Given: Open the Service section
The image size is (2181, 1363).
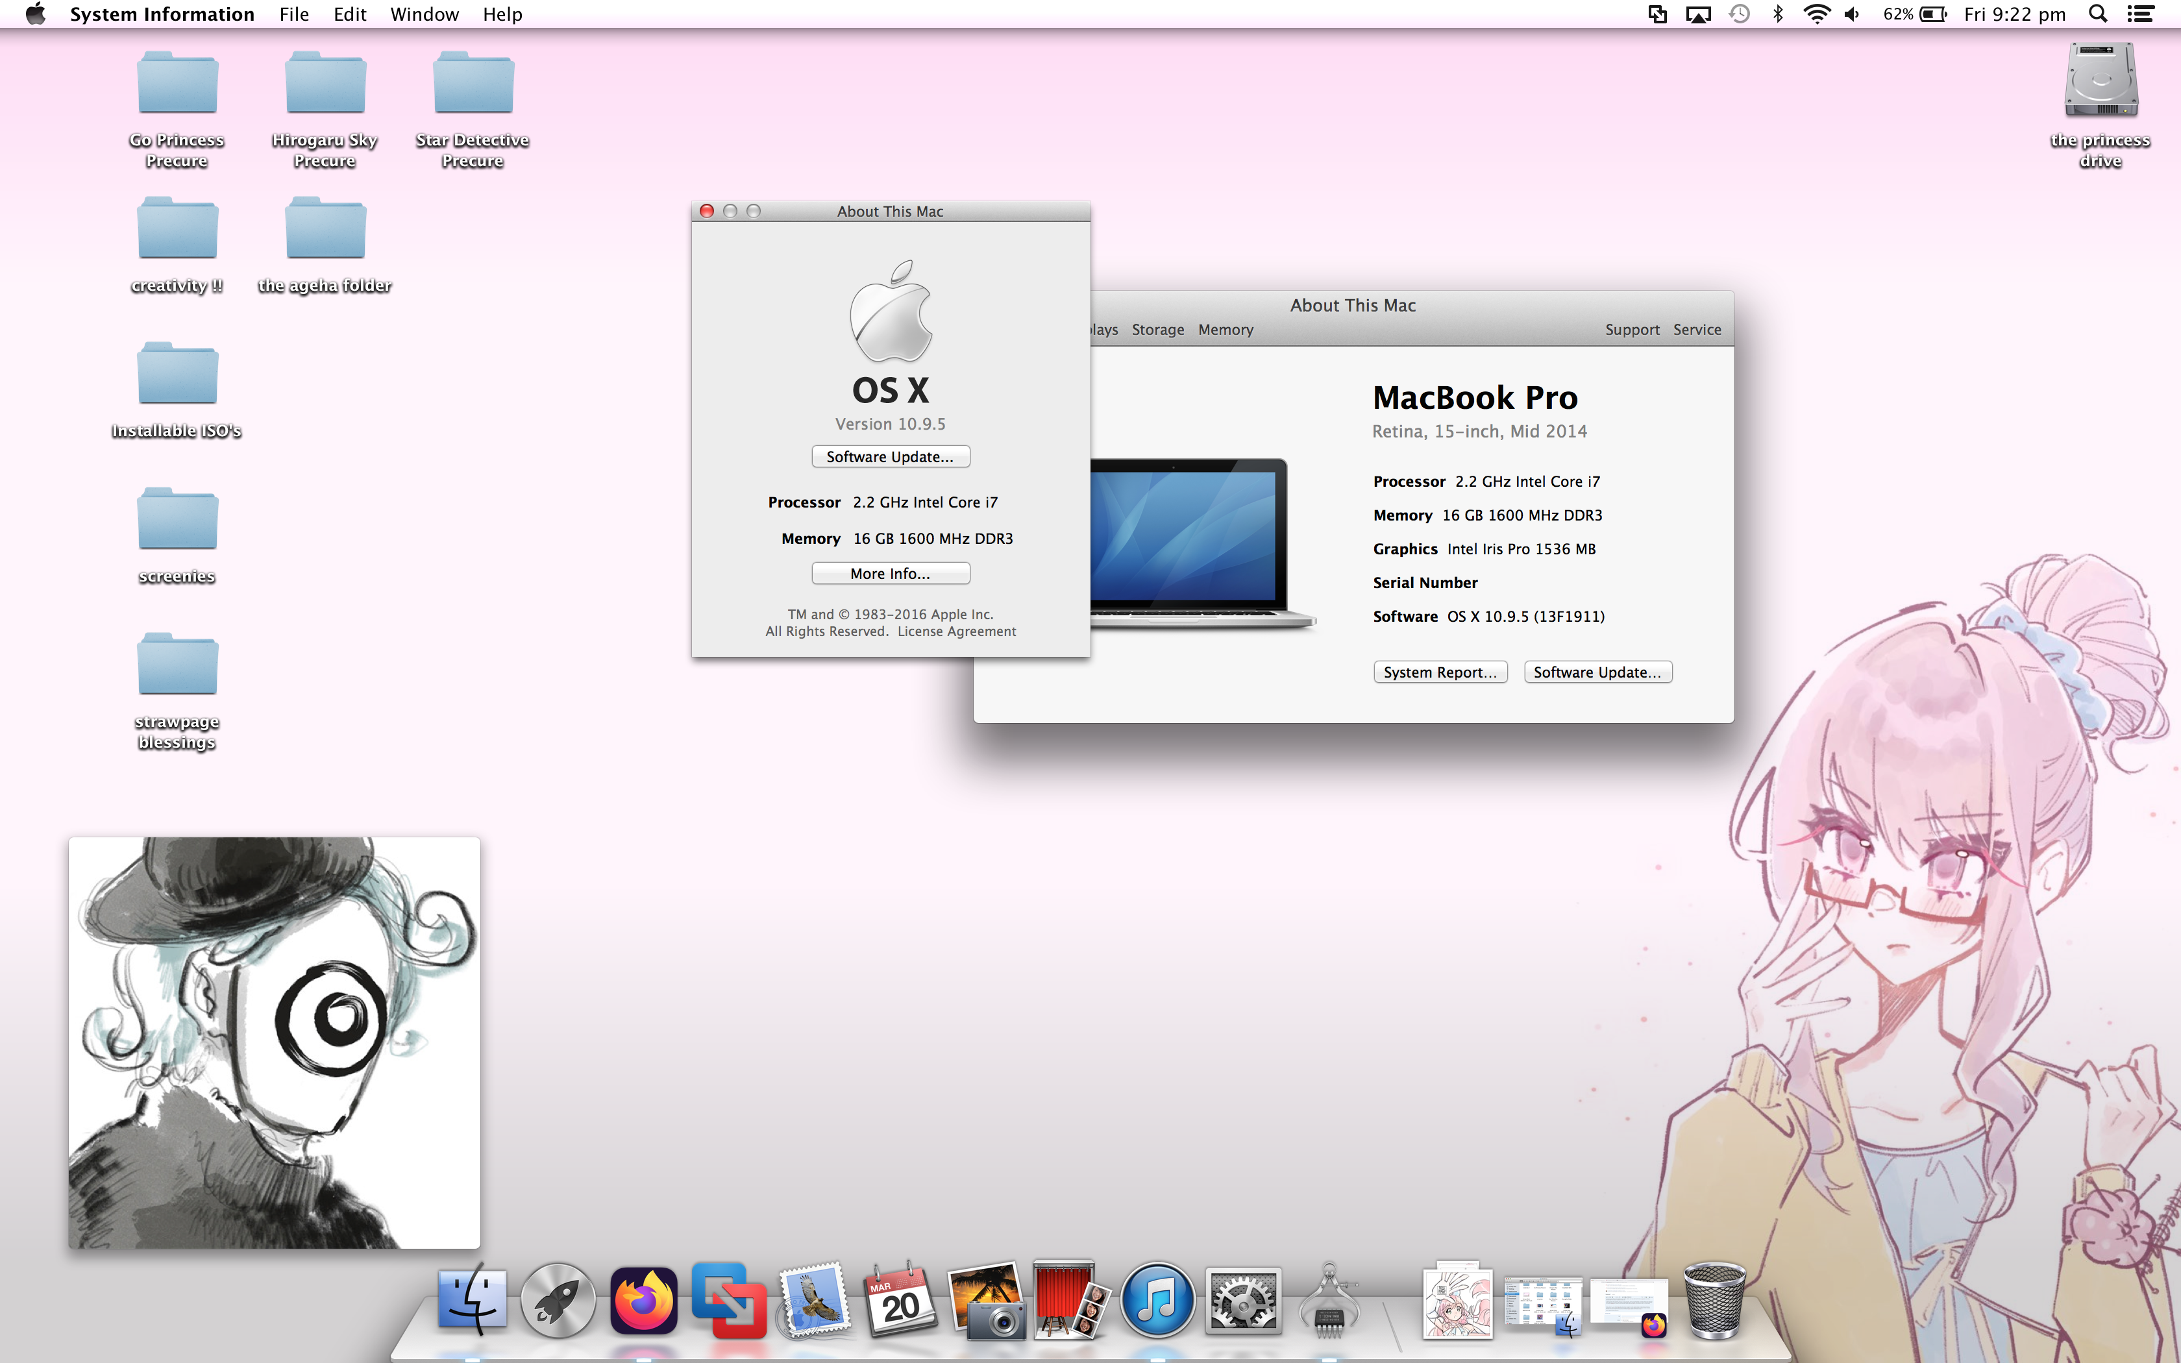Looking at the screenshot, I should pos(1697,330).
